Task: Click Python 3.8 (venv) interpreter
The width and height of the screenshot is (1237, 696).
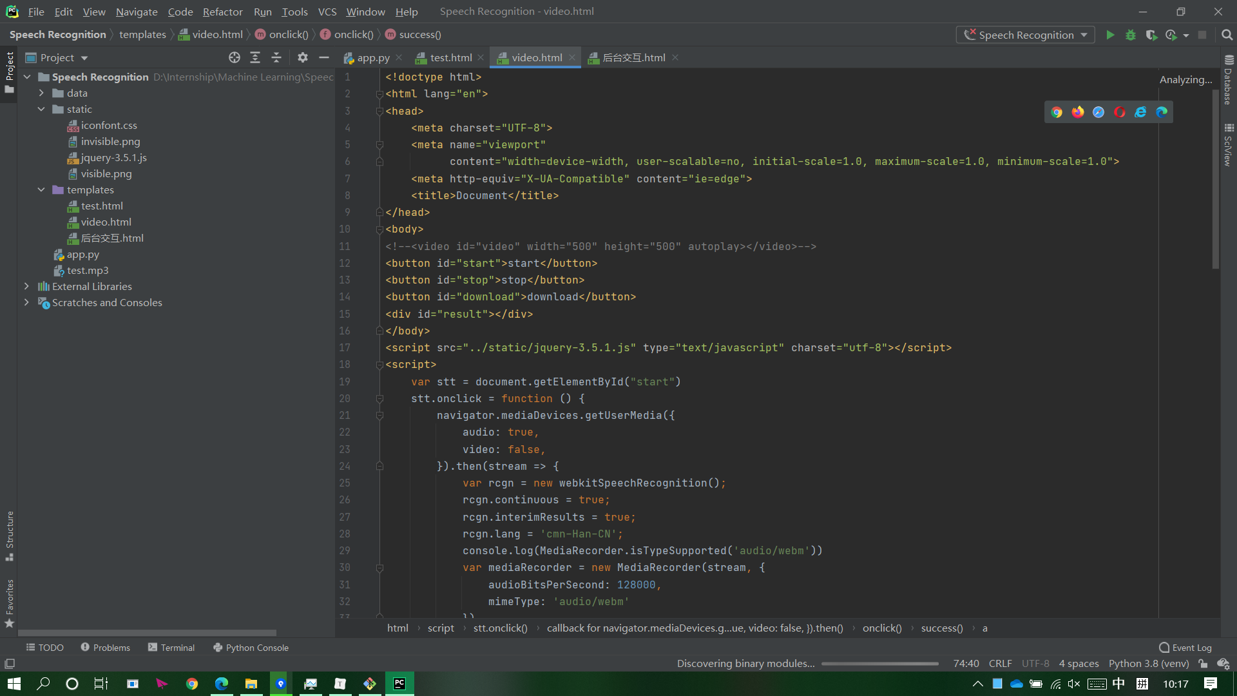Action: (x=1149, y=664)
